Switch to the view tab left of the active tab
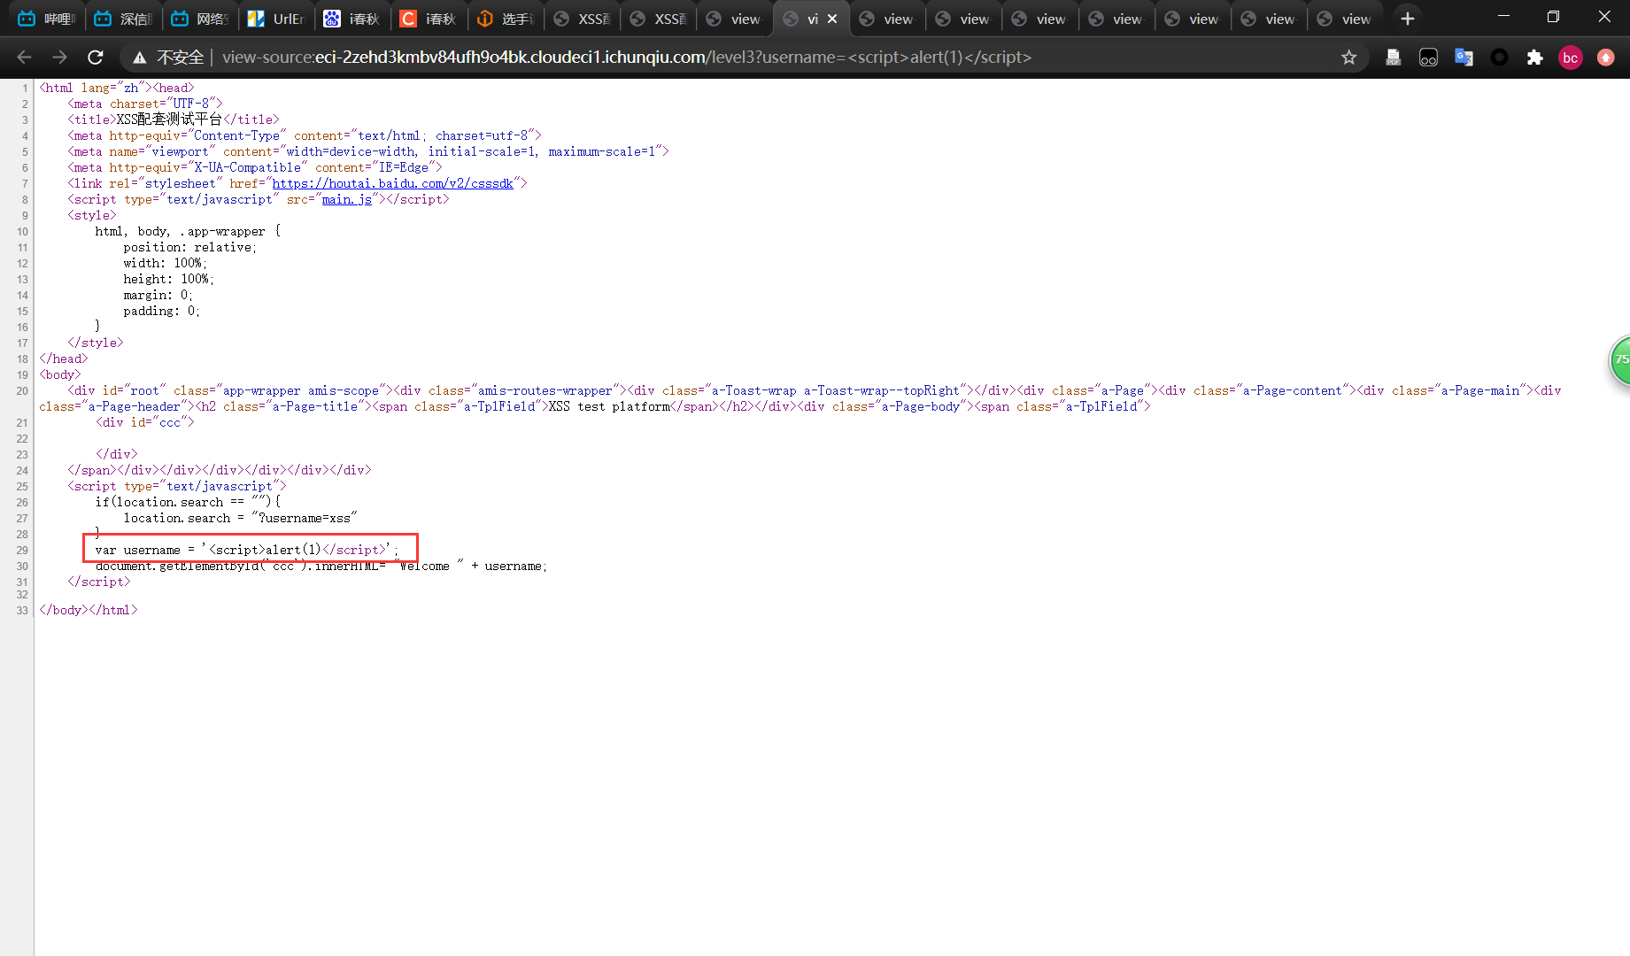Screen dimensions: 1630x956 coord(733,19)
